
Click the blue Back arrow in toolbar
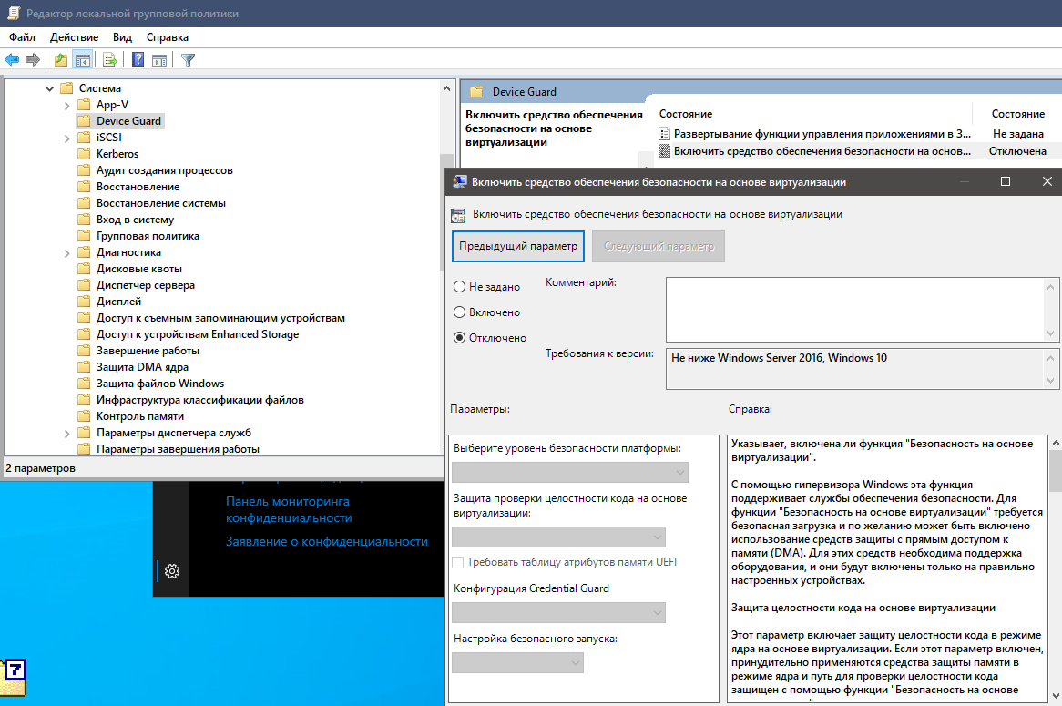[12, 59]
